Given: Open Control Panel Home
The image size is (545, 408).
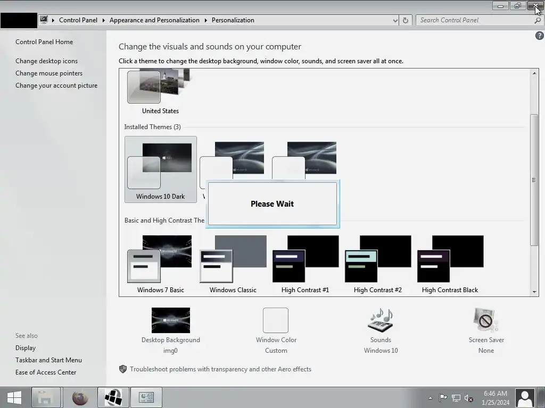Looking at the screenshot, I should point(44,41).
